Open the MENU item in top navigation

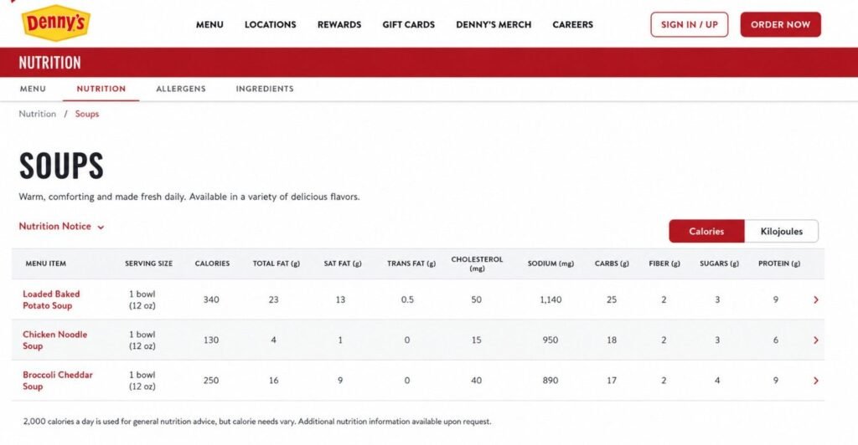[x=209, y=24]
